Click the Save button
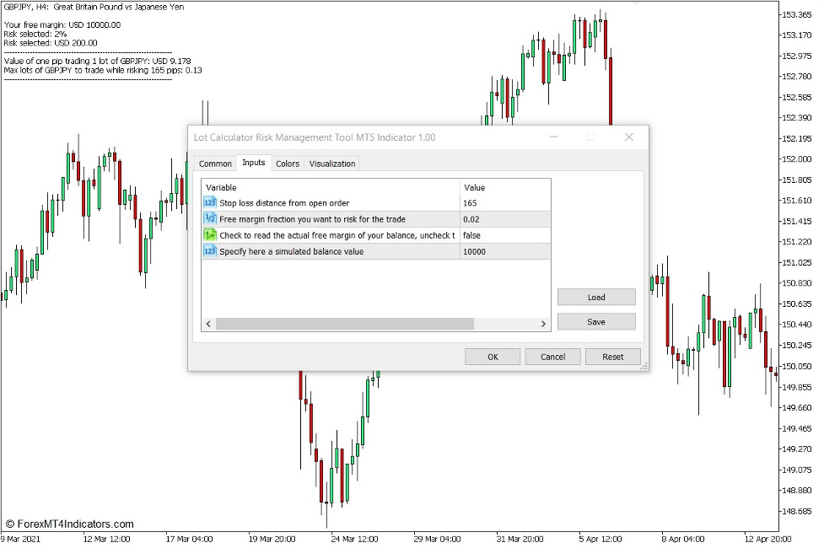Image resolution: width=824 pixels, height=548 pixels. click(x=595, y=321)
